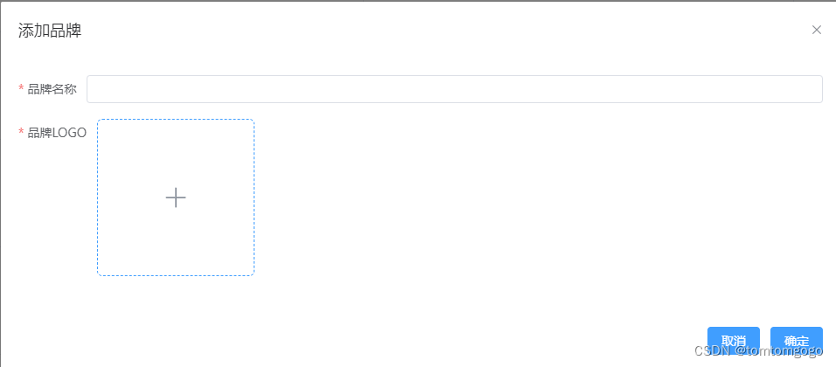Screen dimensions: 836x367
Task: Place cursor in brand name box
Action: pos(454,89)
